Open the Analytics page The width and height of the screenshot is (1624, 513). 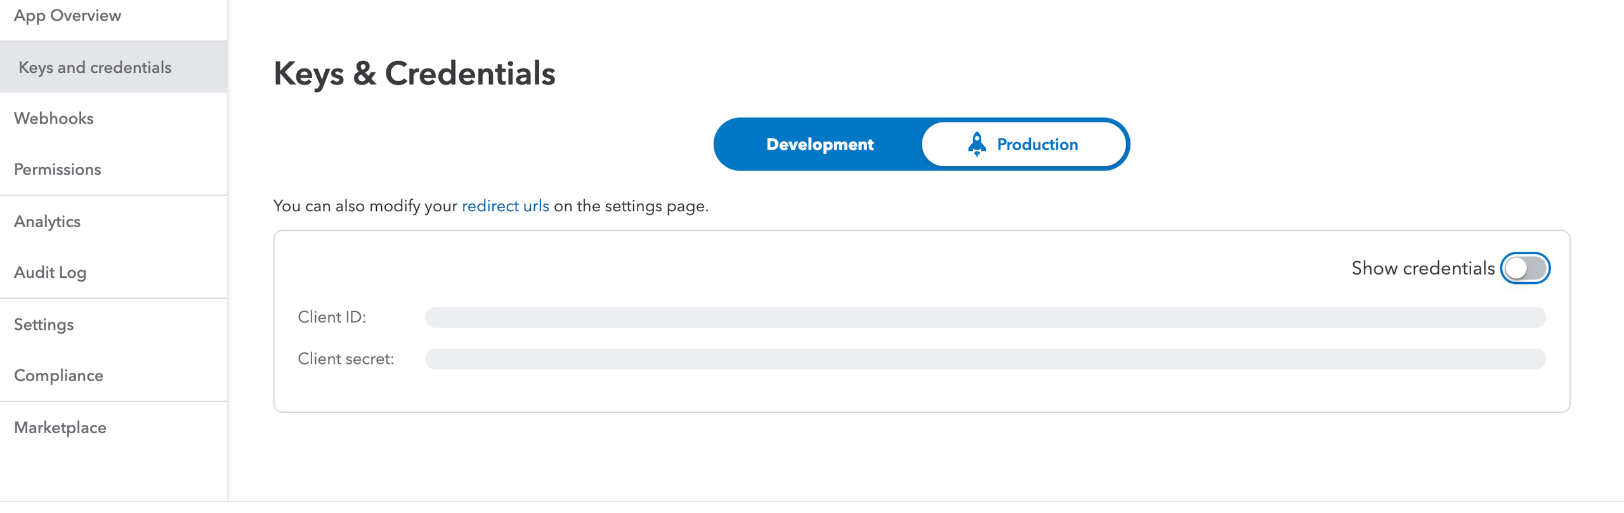pos(48,221)
